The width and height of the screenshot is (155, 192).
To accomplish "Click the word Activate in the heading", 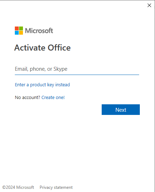I will [30, 48].
